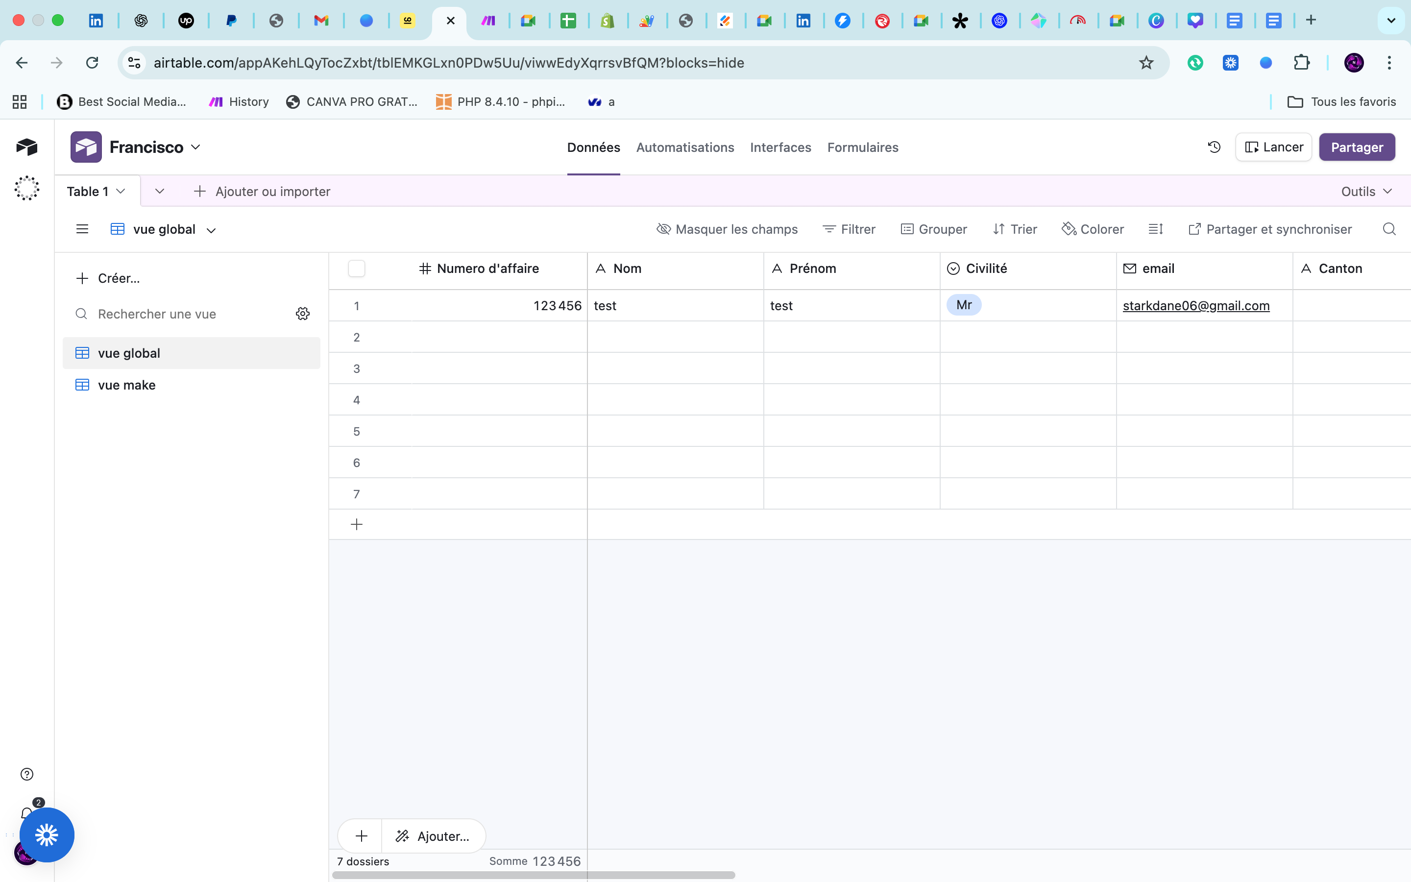This screenshot has width=1411, height=882.
Task: Expand the Francisco base name dropdown
Action: point(196,147)
